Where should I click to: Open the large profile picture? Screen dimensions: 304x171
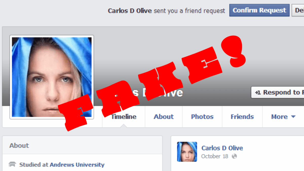tap(52, 77)
